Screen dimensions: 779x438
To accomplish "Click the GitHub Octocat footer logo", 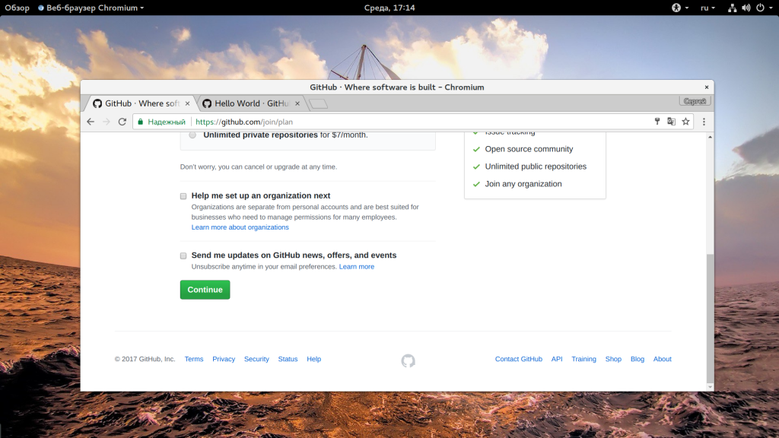I will pos(408,360).
